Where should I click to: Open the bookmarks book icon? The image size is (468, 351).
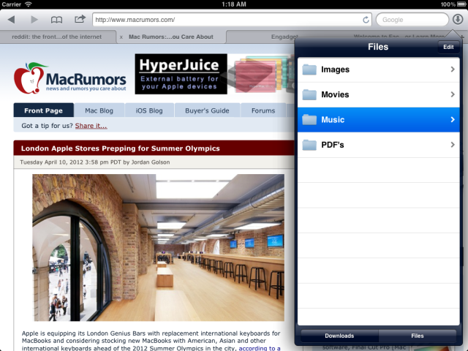click(x=56, y=20)
